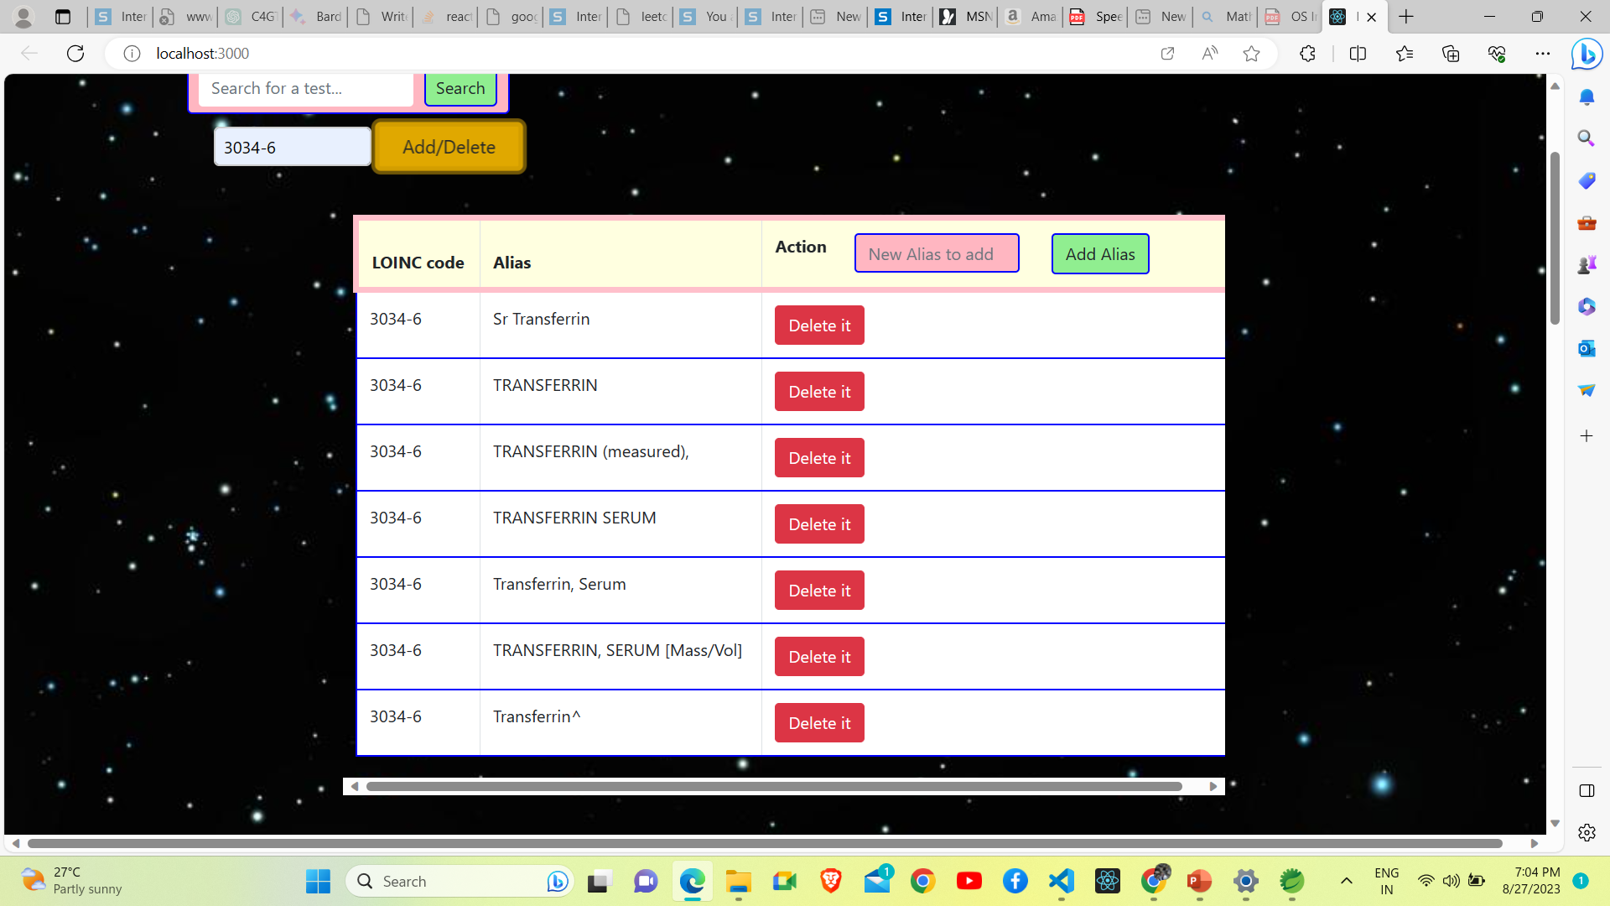Open Collections icon in toolbar
This screenshot has height=906, width=1610.
pos(1451,54)
